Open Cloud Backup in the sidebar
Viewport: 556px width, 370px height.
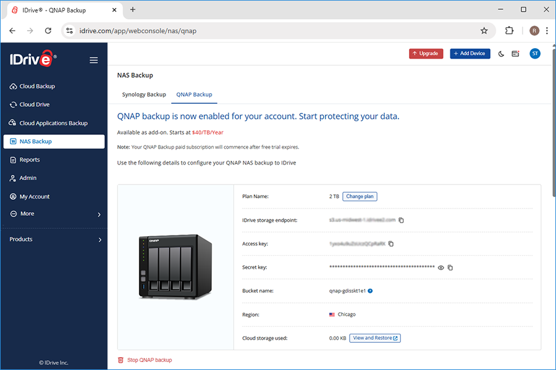[32, 86]
